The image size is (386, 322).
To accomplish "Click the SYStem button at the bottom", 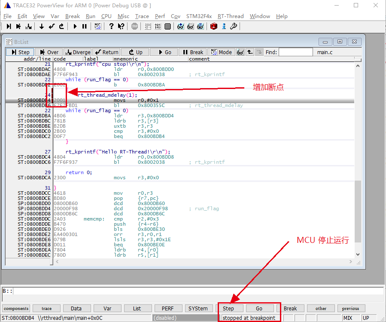I will point(199,308).
